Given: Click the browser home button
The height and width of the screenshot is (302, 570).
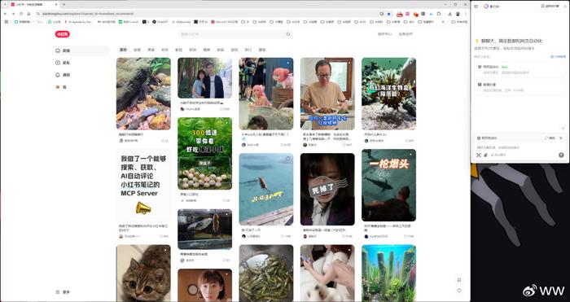Looking at the screenshot, I should (28, 14).
